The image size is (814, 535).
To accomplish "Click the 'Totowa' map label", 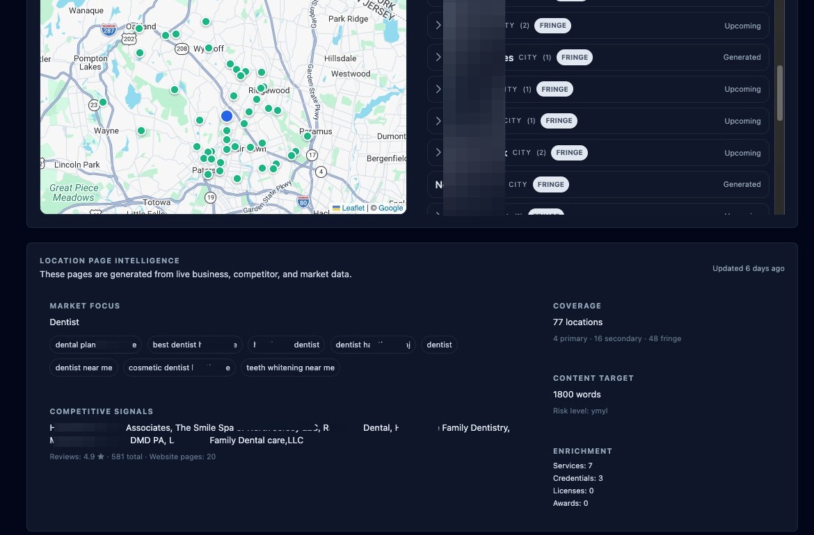I will pos(157,202).
